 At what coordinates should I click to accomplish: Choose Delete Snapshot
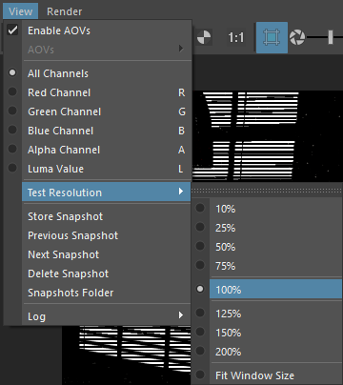pyautogui.click(x=107, y=274)
